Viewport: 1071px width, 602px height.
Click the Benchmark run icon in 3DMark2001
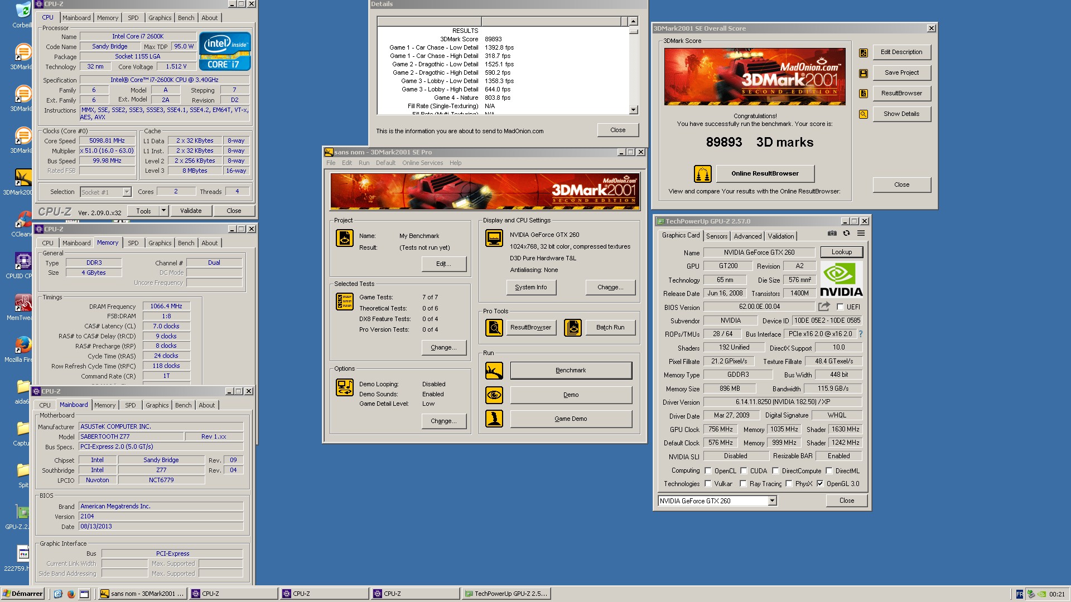[494, 371]
